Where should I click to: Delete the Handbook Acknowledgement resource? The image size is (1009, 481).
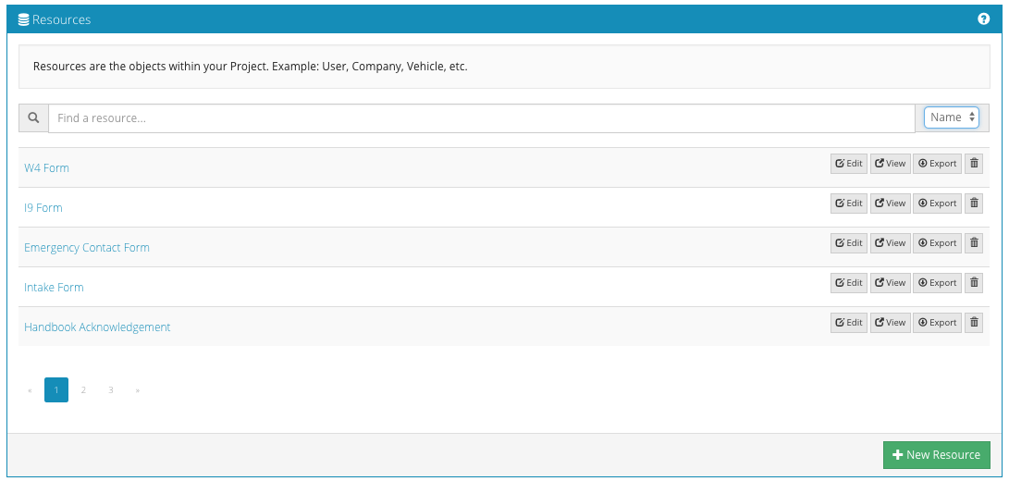coord(974,323)
